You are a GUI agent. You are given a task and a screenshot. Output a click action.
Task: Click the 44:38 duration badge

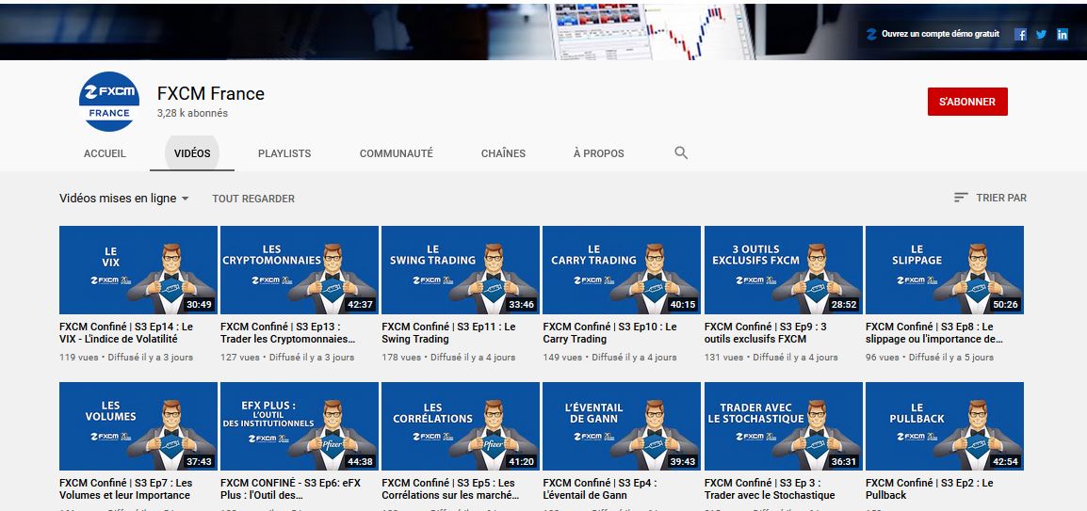[x=361, y=461]
